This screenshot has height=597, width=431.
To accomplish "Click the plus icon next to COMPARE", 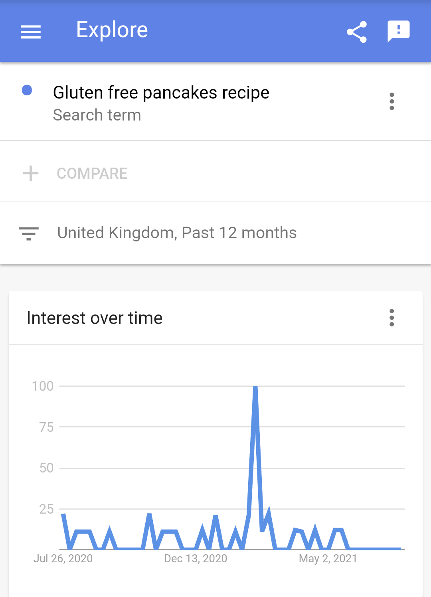I will point(31,174).
